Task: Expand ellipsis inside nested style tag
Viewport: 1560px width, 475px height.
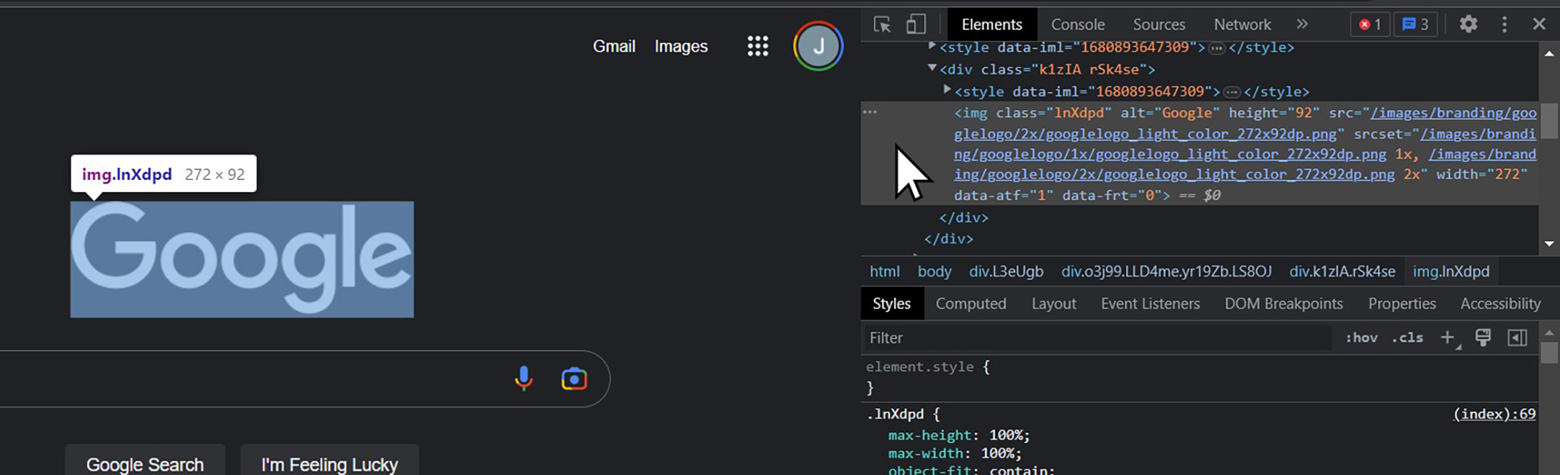Action: click(1231, 92)
